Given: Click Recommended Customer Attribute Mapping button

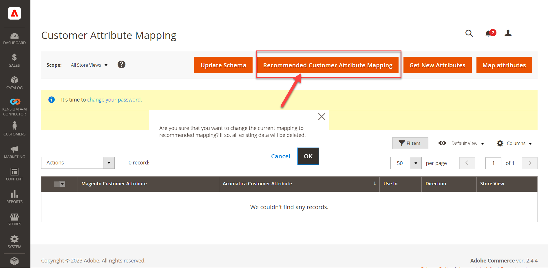Looking at the screenshot, I should [328, 65].
